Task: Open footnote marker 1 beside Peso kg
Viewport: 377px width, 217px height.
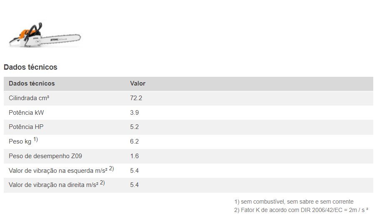Action: point(36,139)
